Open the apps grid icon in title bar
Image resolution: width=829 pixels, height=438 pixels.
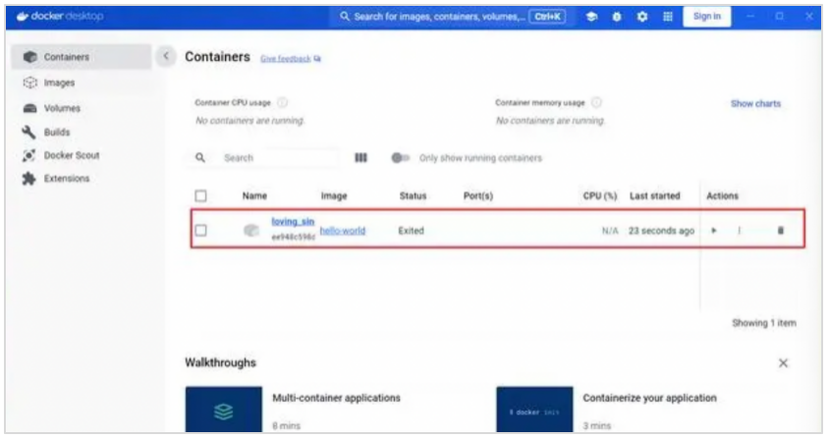668,17
